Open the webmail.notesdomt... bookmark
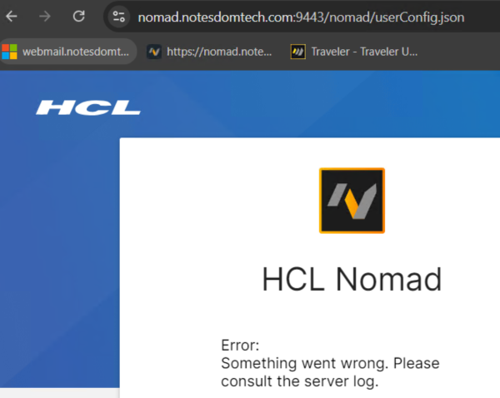 (68, 52)
